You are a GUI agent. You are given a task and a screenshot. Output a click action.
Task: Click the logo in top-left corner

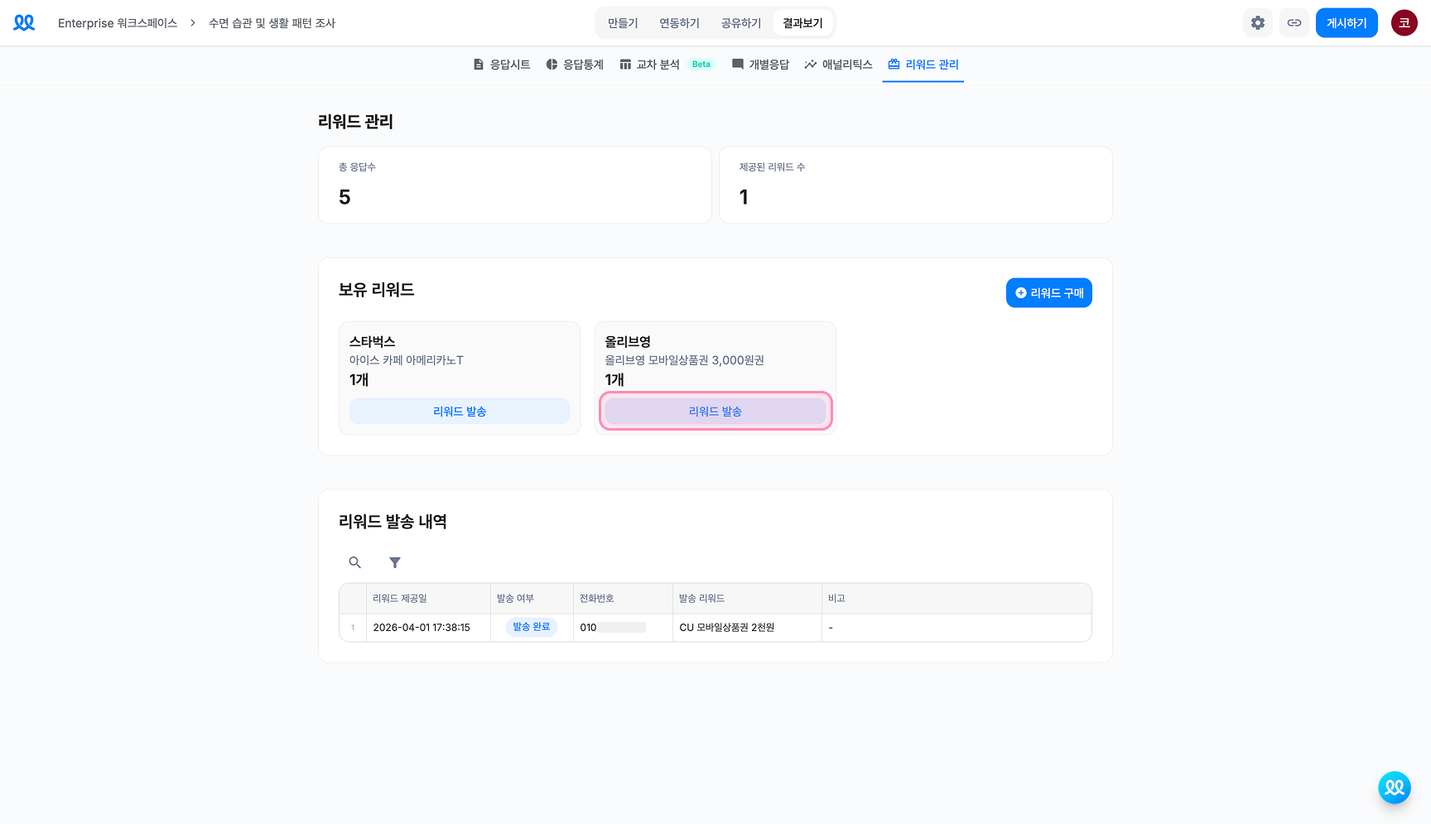coord(24,23)
